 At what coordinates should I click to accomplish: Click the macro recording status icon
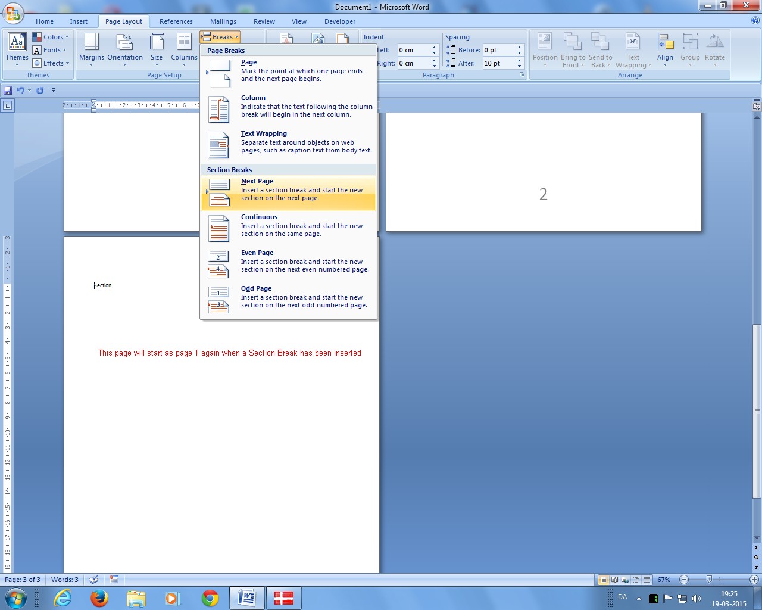coord(114,580)
